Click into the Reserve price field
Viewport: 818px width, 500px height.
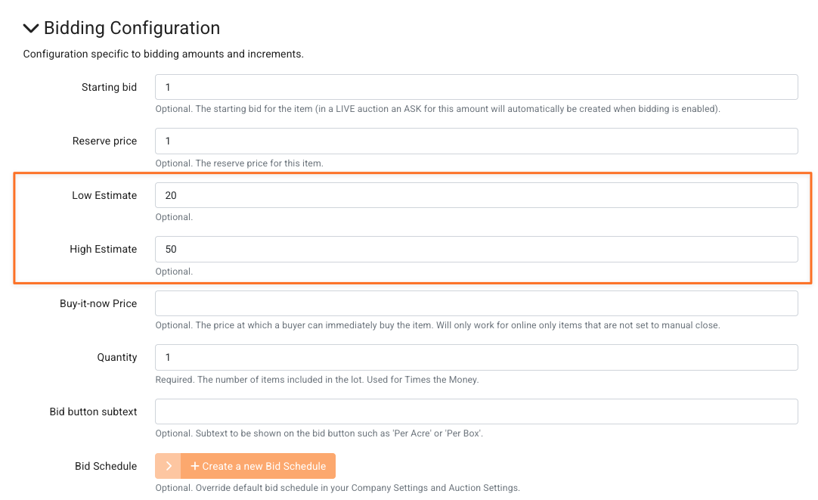(476, 141)
